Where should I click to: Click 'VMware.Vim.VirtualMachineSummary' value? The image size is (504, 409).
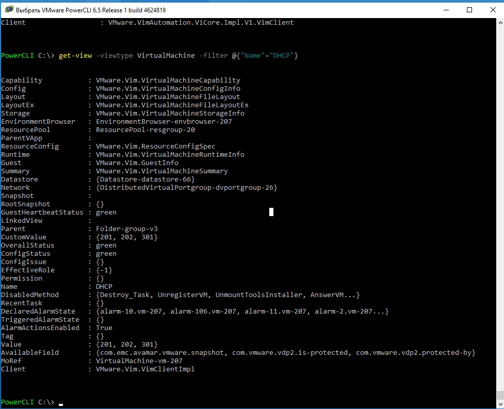click(x=161, y=171)
